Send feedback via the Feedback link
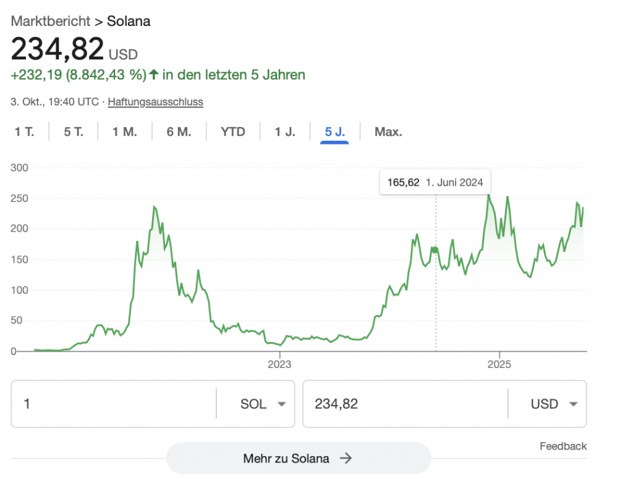Image resolution: width=633 pixels, height=481 pixels. tap(563, 446)
